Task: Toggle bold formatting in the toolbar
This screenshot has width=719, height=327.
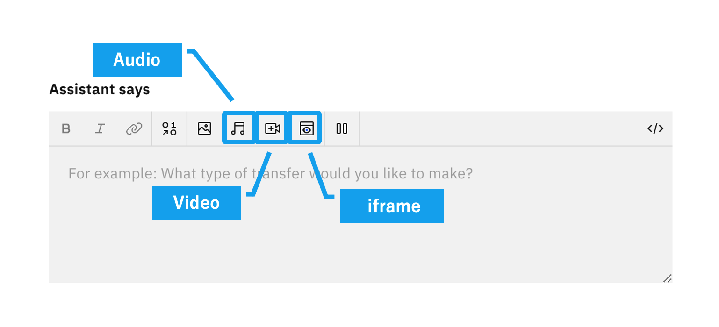Action: [x=66, y=128]
